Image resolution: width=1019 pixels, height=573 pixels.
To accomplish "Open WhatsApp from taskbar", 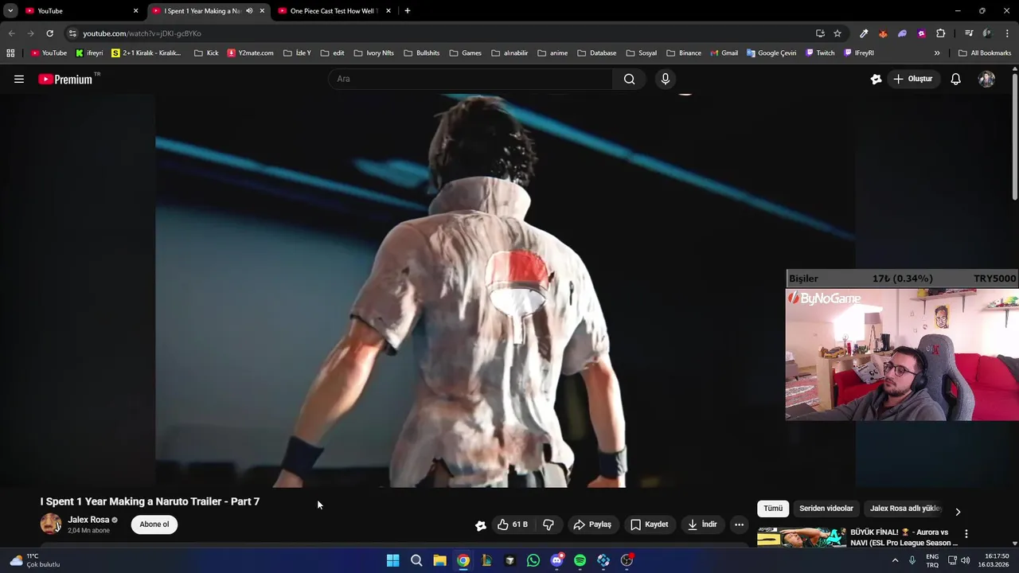I will coord(533,560).
